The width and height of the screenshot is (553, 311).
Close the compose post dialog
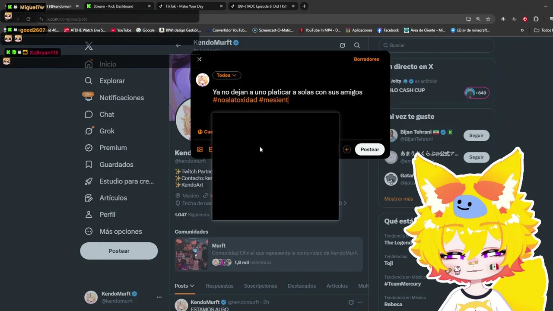pos(199,59)
